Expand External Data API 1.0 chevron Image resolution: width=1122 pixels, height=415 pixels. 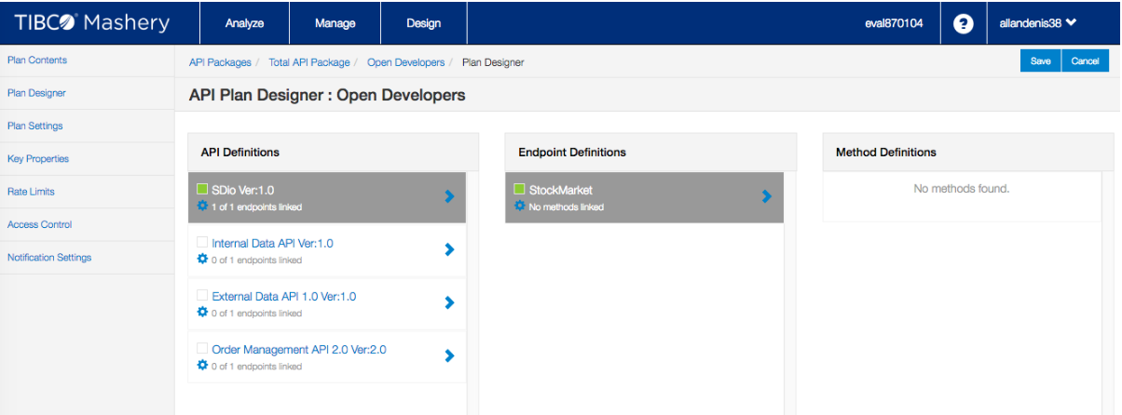pyautogui.click(x=449, y=302)
